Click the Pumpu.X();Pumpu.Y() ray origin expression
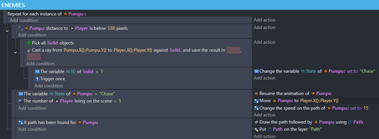 85,50
